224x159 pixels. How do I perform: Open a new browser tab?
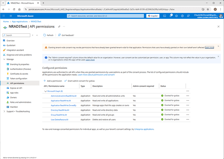(44, 3)
